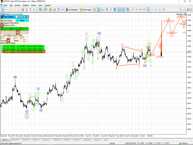Image resolution: width=193 pixels, height=145 pixels.
Task: Open the Графики menu
Action: [26, 5]
